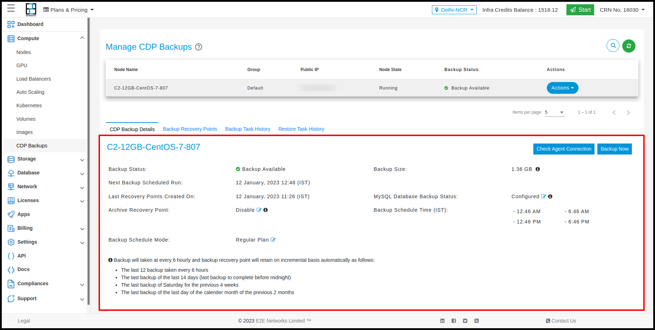Open Twitter footer icon
Image resolution: width=655 pixels, height=330 pixels.
pos(465,321)
